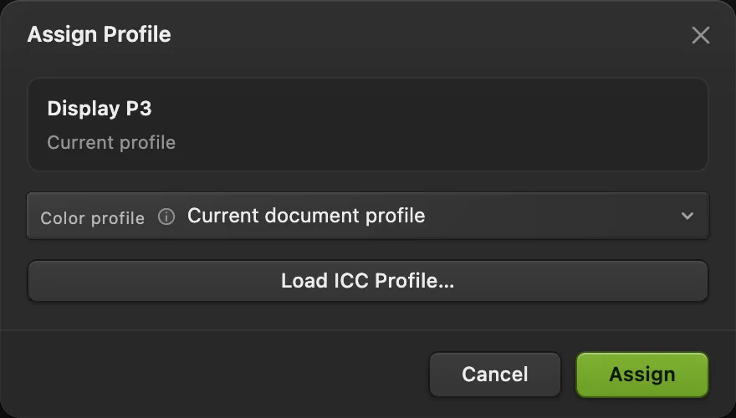736x418 pixels.
Task: Dismiss the dialog using the top-right X icon
Action: (x=700, y=35)
